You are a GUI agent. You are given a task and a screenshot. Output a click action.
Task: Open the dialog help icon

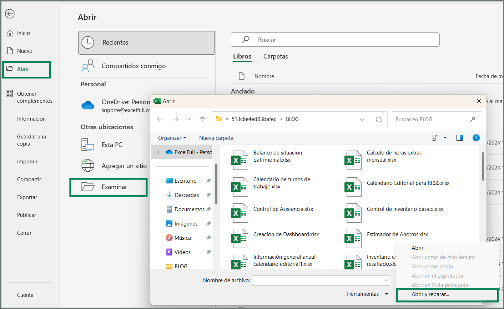(x=476, y=138)
